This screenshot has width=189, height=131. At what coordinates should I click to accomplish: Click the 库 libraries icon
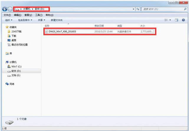coord(7,53)
